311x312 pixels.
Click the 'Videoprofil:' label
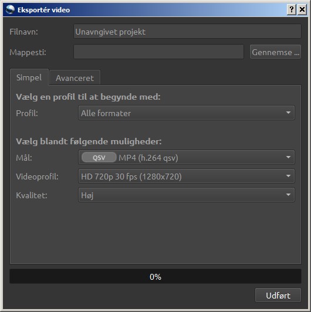click(x=37, y=177)
